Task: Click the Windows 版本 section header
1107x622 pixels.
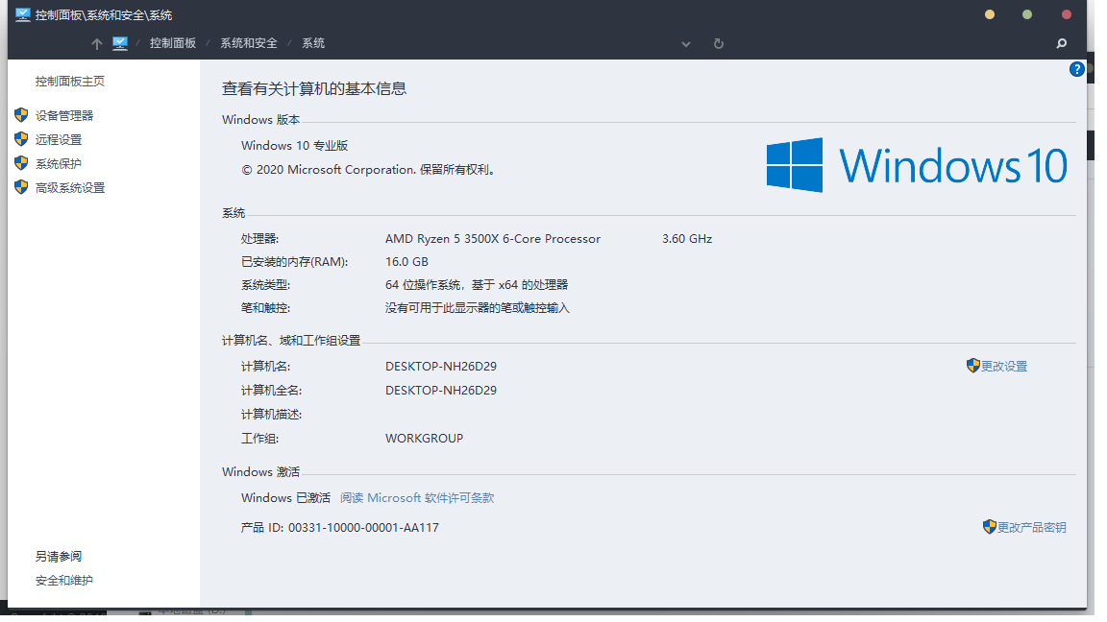Action: click(x=260, y=120)
